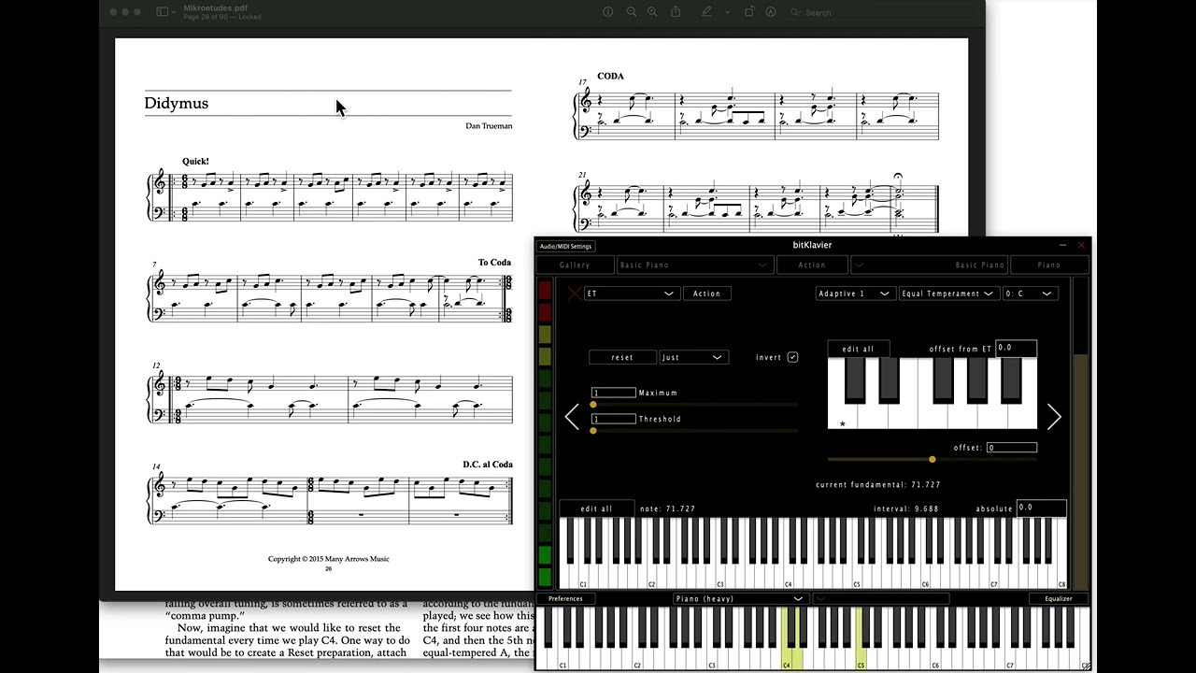Click the Quick! tempo marking
This screenshot has width=1196, height=673.
[195, 162]
